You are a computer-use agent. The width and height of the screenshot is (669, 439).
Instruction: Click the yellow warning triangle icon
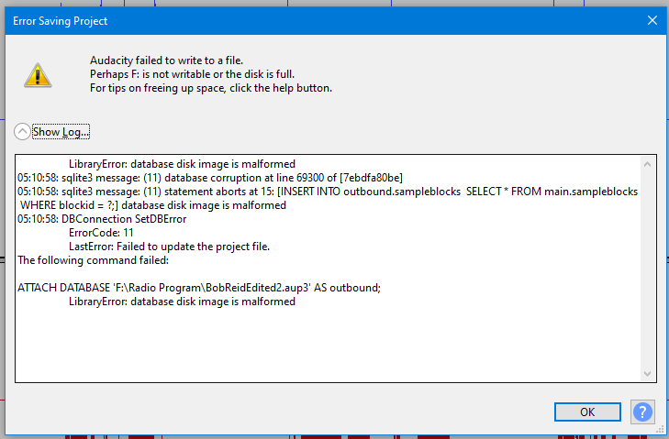point(38,75)
